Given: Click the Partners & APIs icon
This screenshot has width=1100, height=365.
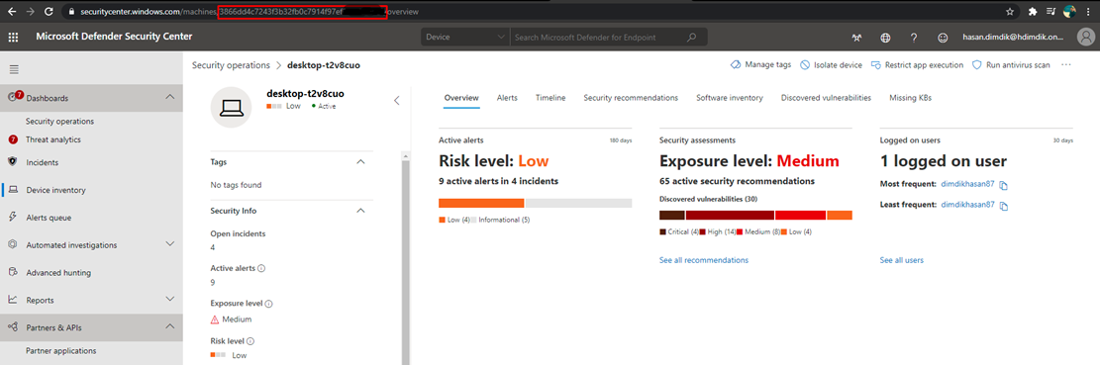Looking at the screenshot, I should (x=13, y=327).
